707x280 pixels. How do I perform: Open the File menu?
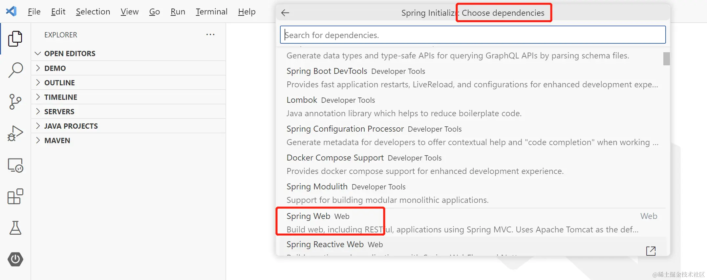click(34, 11)
